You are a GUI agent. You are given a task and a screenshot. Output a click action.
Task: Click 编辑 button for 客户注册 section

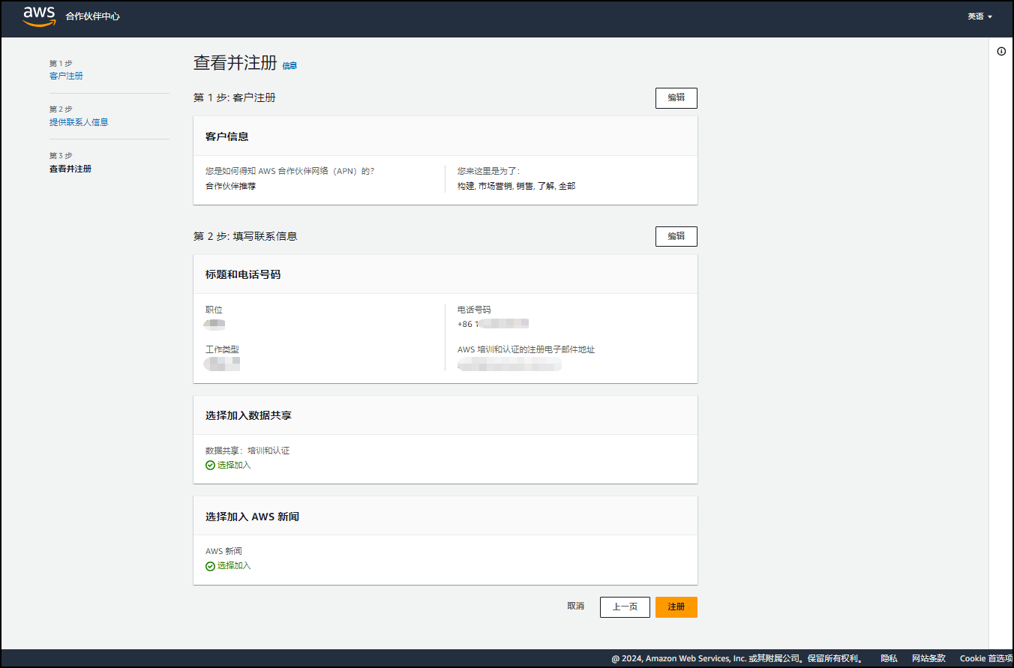676,98
